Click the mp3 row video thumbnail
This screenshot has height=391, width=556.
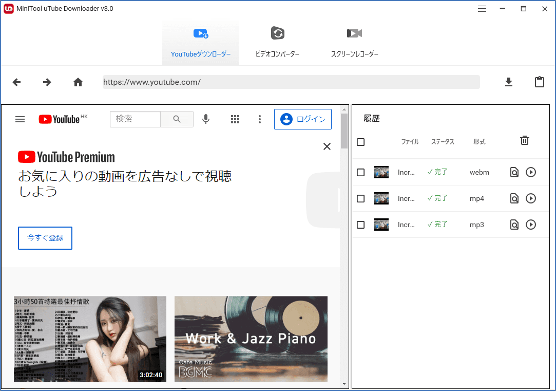click(381, 225)
